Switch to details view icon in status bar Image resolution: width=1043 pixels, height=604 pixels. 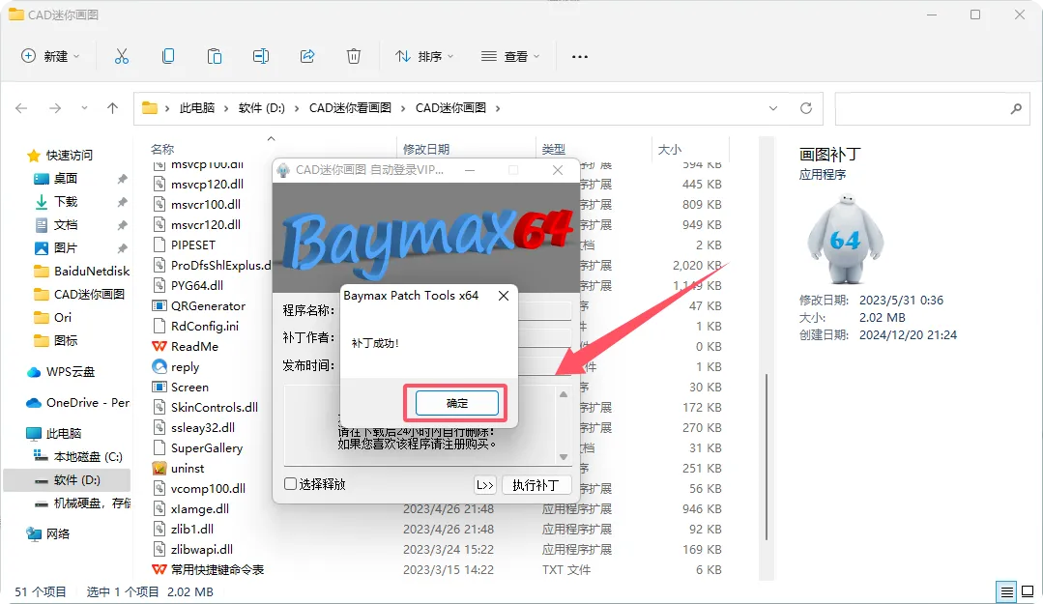[x=1007, y=591]
